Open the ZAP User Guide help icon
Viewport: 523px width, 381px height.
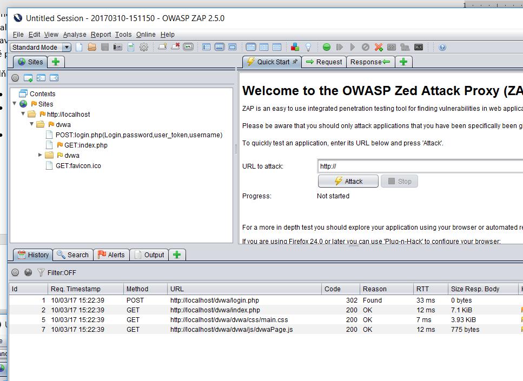(442, 47)
